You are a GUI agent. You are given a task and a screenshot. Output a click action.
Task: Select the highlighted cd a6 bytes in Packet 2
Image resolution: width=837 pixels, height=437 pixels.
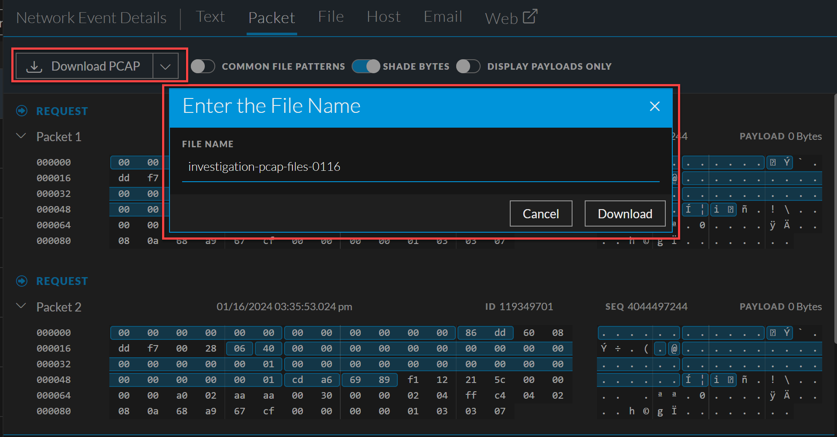(312, 379)
